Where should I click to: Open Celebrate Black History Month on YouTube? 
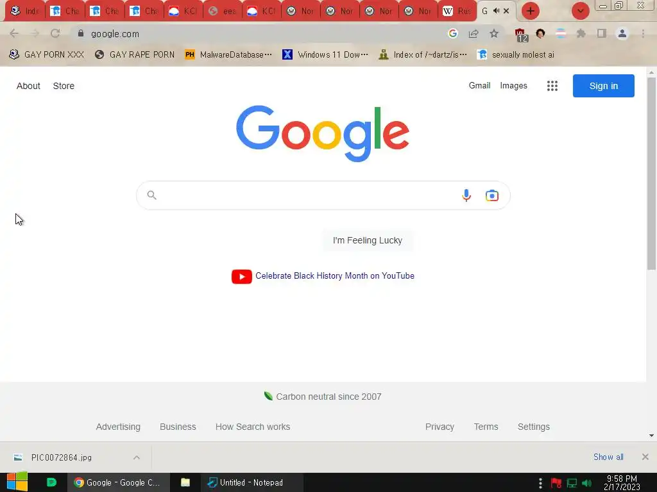(x=335, y=275)
